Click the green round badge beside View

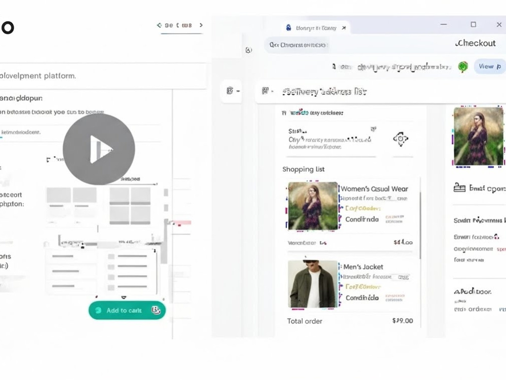coord(463,66)
